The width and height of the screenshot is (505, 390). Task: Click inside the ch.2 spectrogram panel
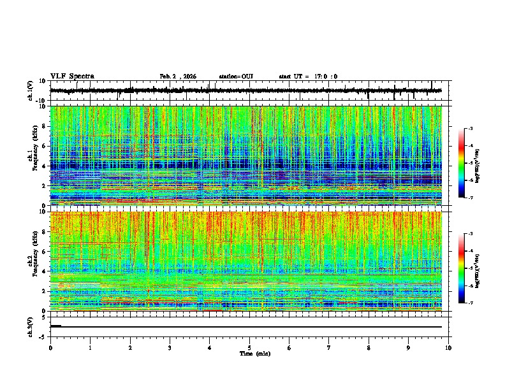245,261
